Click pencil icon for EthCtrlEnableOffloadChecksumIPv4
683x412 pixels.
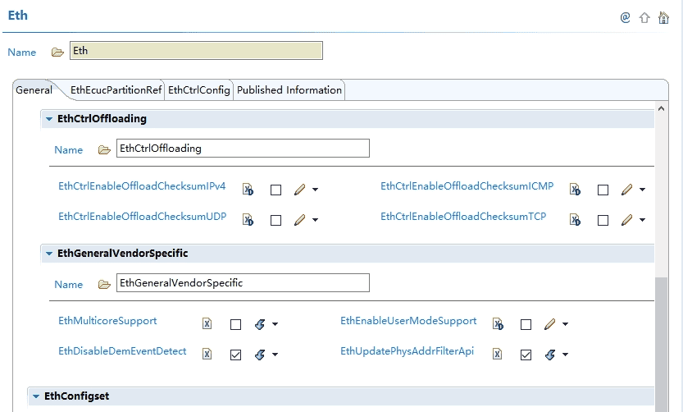pyautogui.click(x=299, y=190)
